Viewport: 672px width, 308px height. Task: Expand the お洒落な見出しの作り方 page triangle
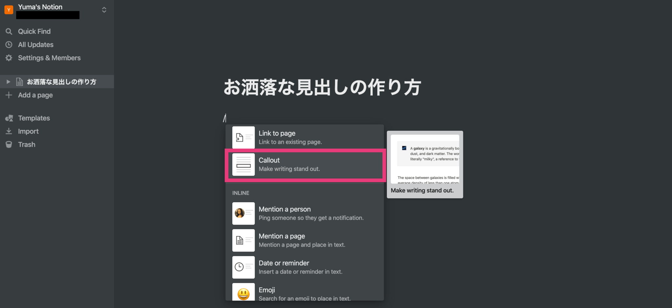point(8,81)
